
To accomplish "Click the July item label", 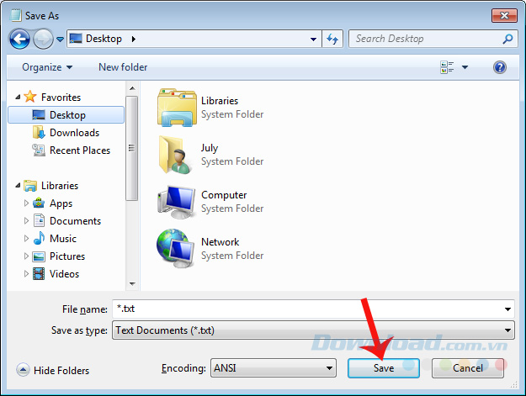I will [210, 148].
